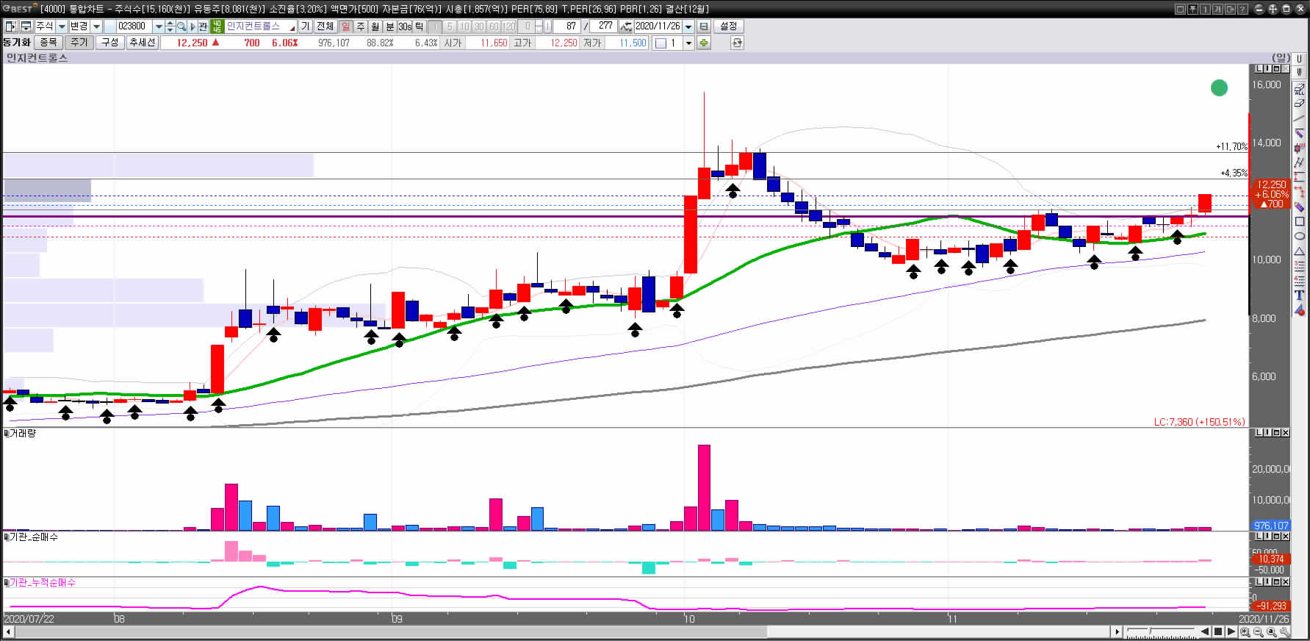Image resolution: width=1310 pixels, height=641 pixels.
Task: Select the parallel channel lines tool
Action: (x=1299, y=162)
